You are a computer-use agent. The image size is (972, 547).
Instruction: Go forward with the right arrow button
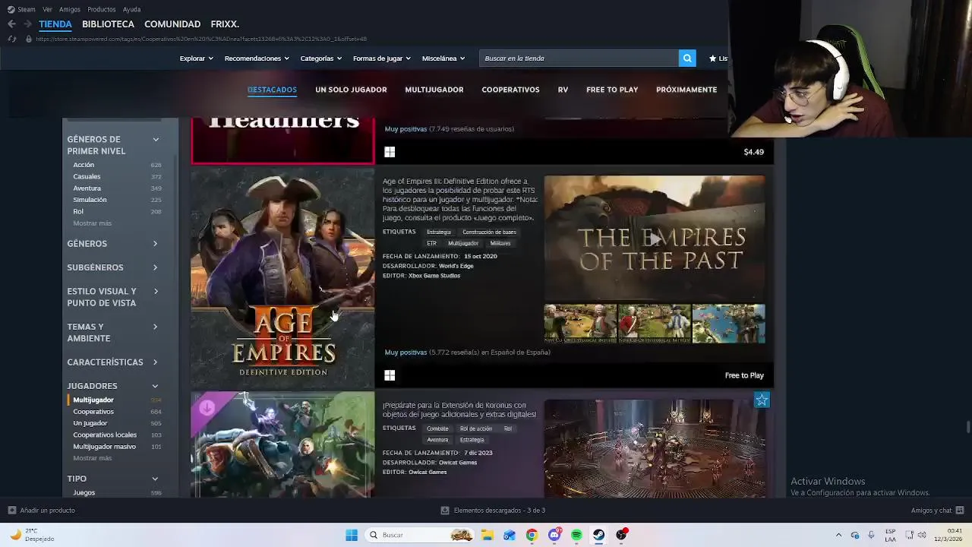coord(27,24)
